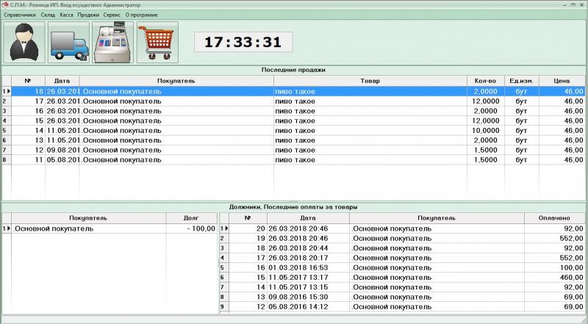Select sale number 17 row
This screenshot has width=588, height=324.
pyautogui.click(x=293, y=101)
